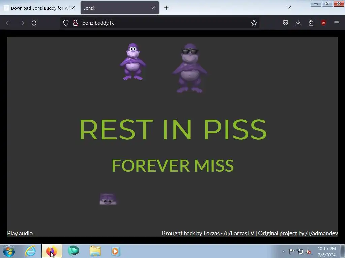Launch Windows Media Player from the taskbar
The height and width of the screenshot is (258, 345).
116,251
